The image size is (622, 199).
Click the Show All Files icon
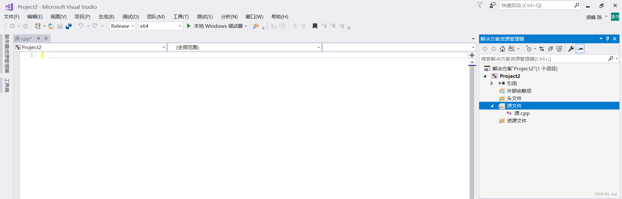pyautogui.click(x=559, y=49)
